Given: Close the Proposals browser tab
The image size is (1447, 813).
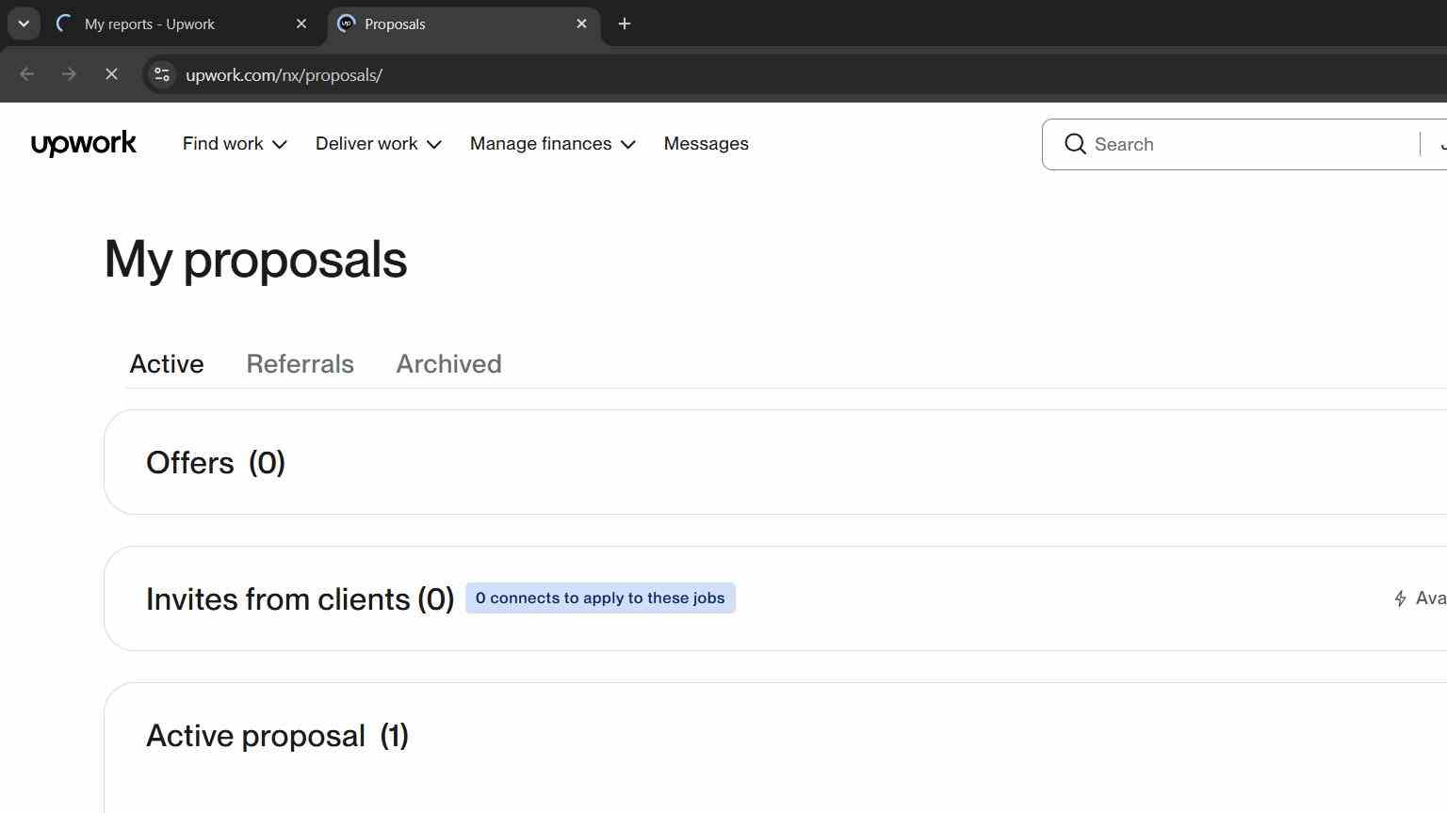Looking at the screenshot, I should [x=581, y=24].
